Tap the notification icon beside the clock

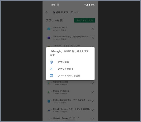58,5
